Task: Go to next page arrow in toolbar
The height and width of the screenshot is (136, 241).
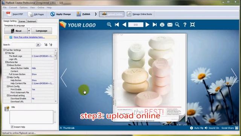Action: point(147,25)
